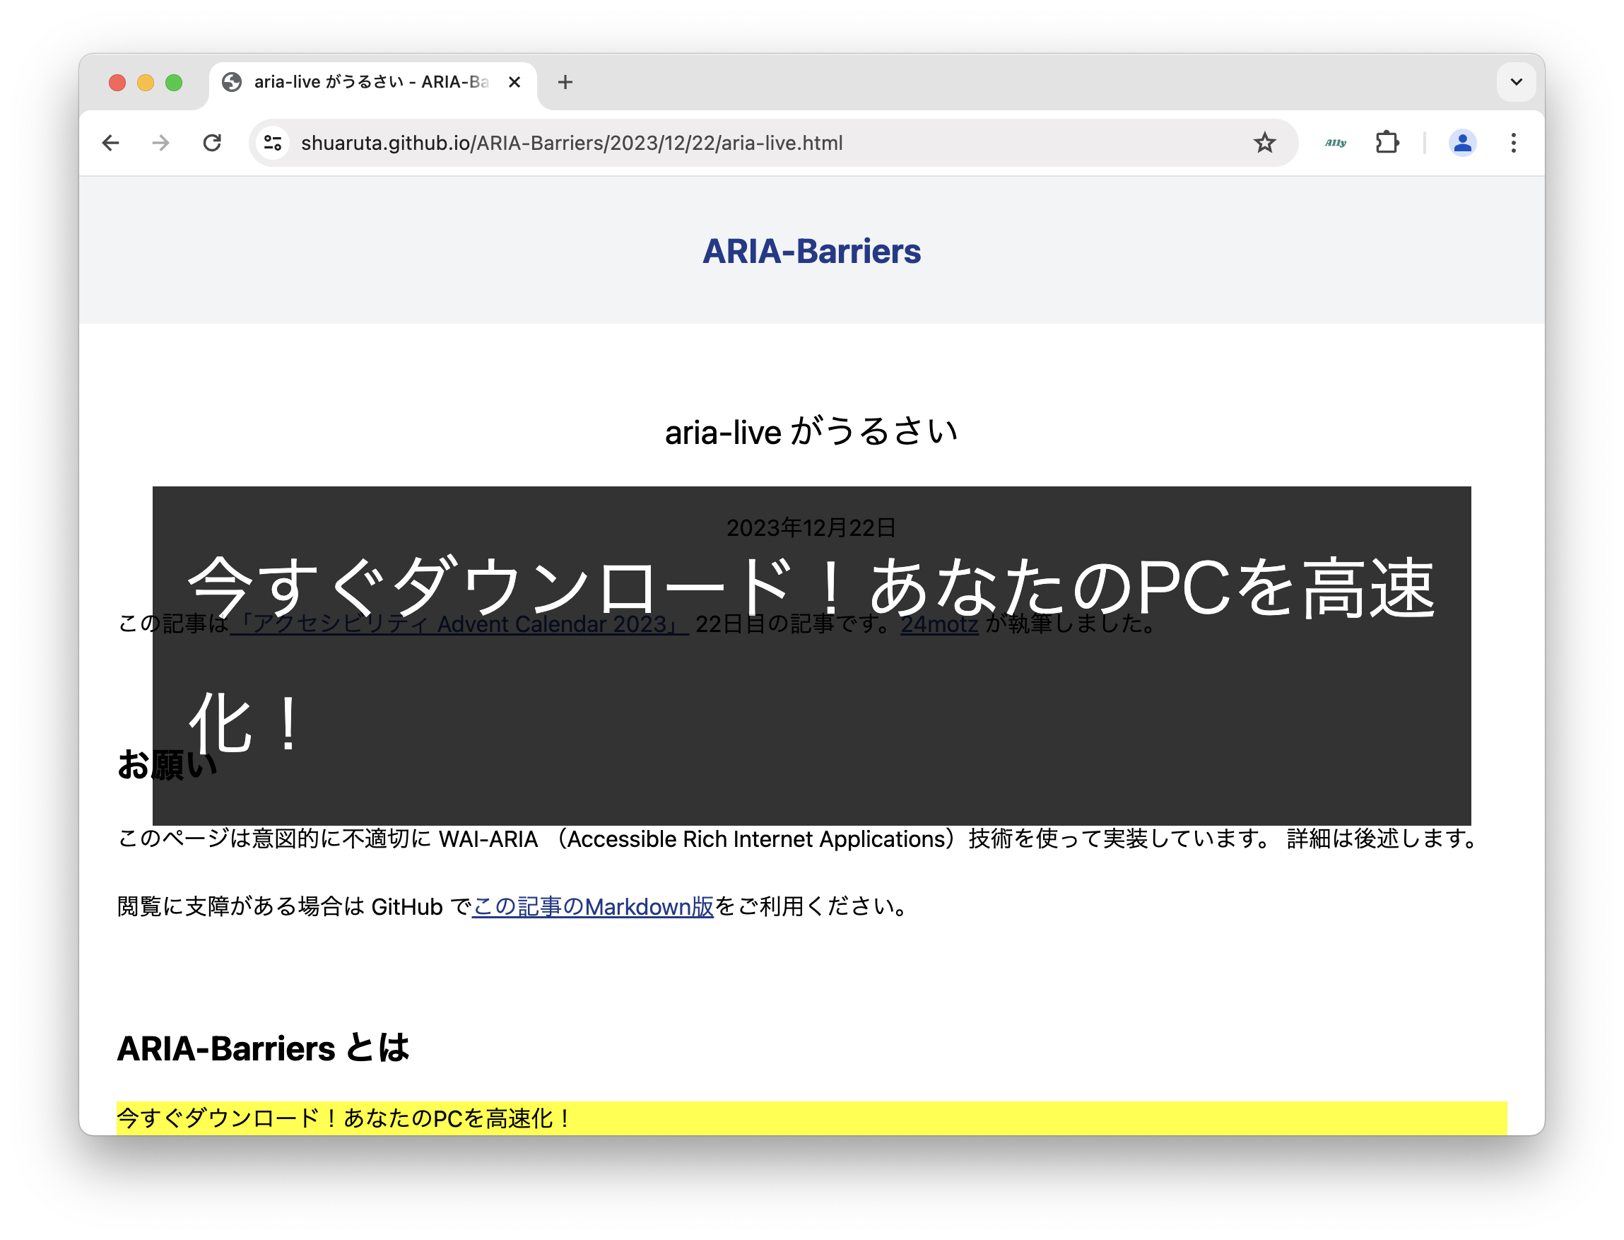Open site information settings in the address bar

pos(271,143)
